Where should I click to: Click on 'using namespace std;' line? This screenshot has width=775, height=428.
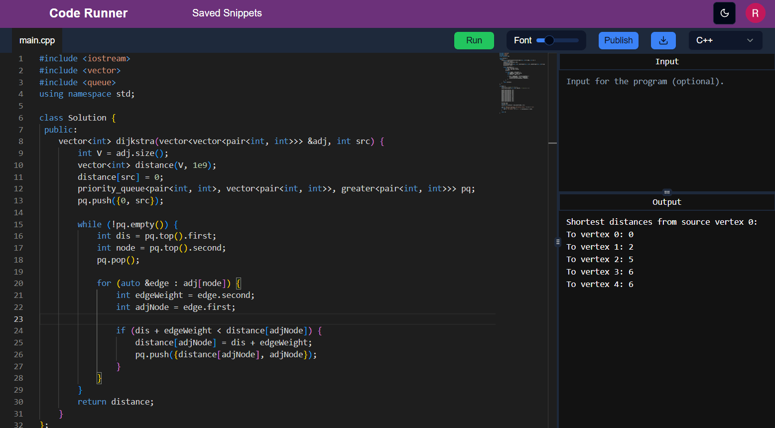[x=87, y=94]
